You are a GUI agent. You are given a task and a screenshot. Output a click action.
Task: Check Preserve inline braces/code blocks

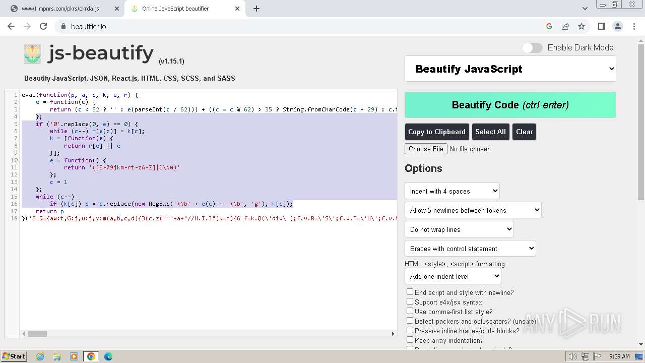pyautogui.click(x=410, y=330)
